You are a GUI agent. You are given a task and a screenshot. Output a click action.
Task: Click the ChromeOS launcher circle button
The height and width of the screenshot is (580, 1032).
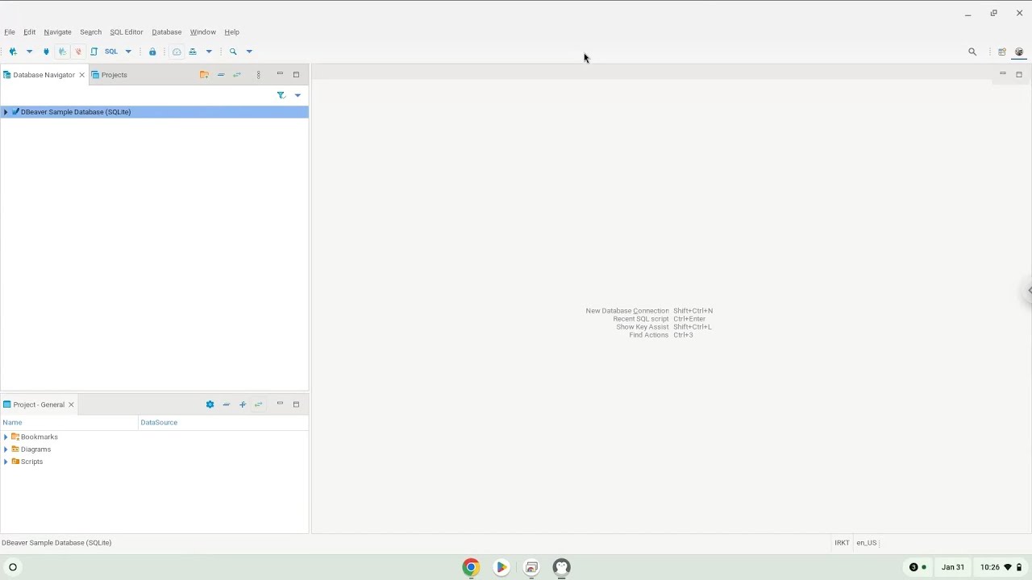click(x=13, y=567)
